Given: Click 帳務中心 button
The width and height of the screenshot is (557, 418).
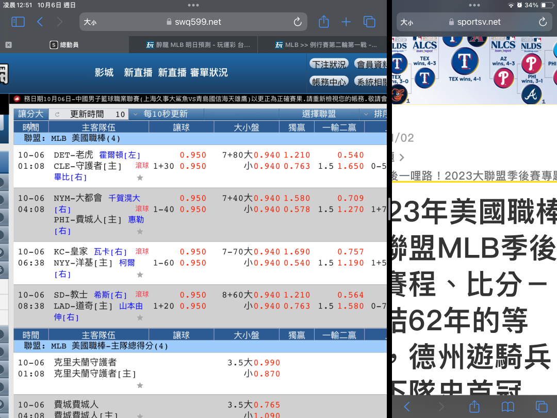Looking at the screenshot, I should [x=329, y=82].
